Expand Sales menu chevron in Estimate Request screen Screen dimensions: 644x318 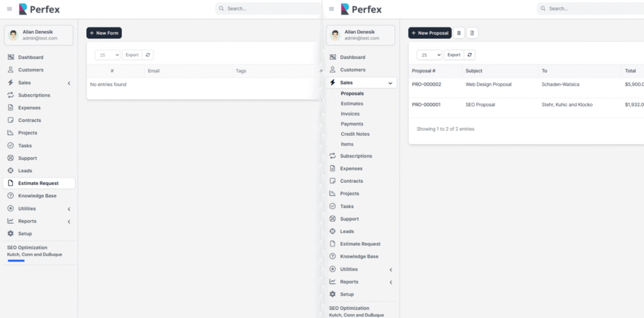point(69,83)
